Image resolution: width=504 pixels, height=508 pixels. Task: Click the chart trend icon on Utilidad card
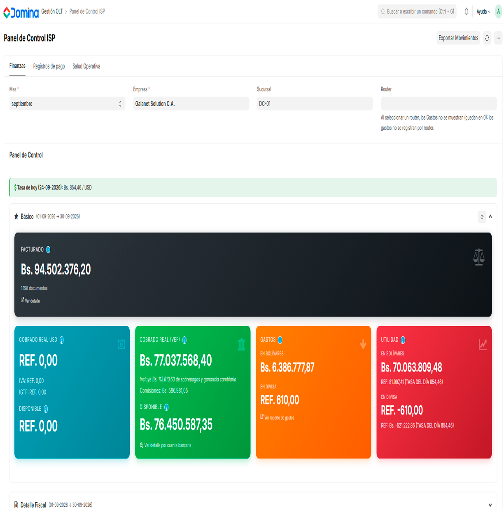pyautogui.click(x=483, y=344)
